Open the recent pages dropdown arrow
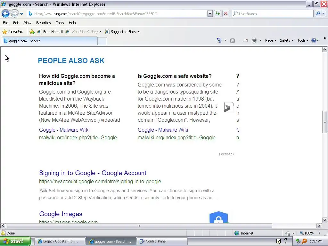Screen dimensions: 328x246 21,14
